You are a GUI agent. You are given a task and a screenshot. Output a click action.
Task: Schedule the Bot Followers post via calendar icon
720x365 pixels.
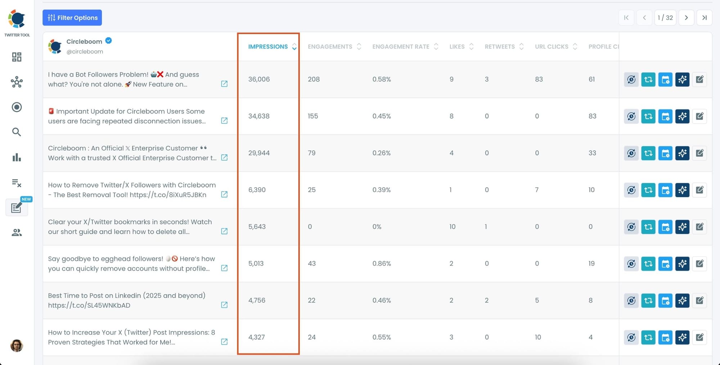(x=665, y=80)
